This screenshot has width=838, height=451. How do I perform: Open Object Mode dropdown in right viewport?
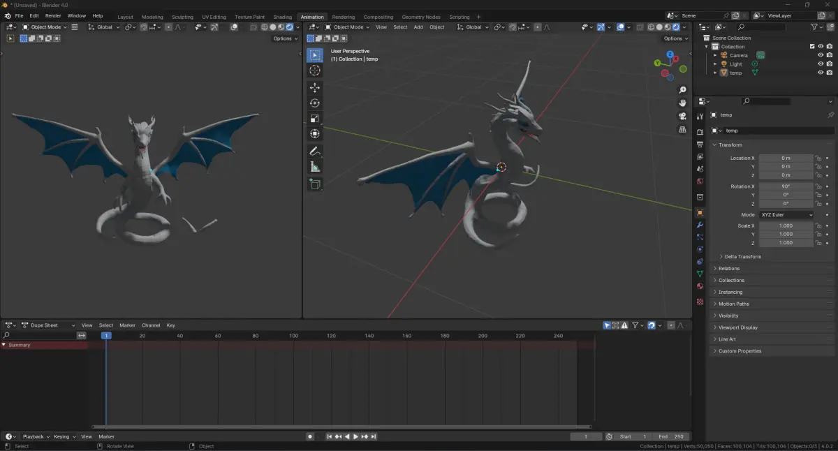[x=347, y=27]
